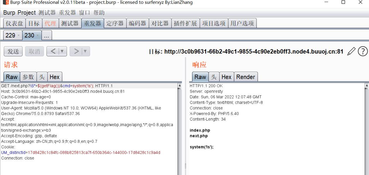
Task: Click the 请求 panel heading
Action: (11, 65)
